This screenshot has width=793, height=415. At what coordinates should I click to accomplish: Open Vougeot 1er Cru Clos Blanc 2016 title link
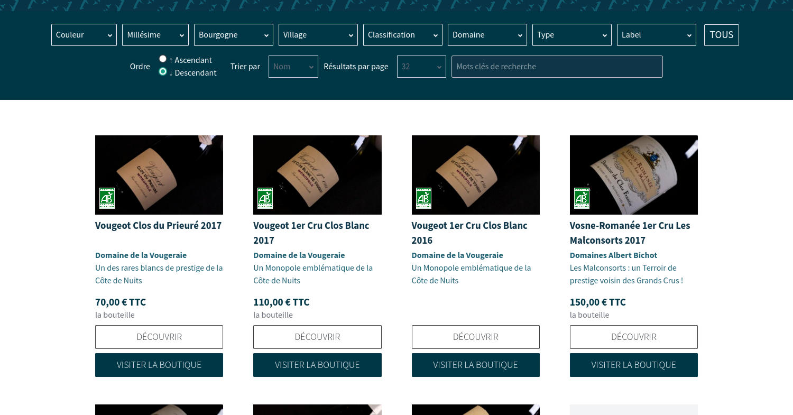click(x=469, y=233)
